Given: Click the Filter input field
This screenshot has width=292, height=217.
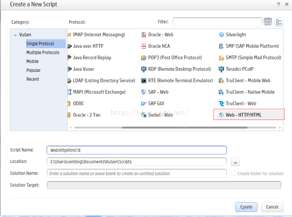Looking at the screenshot, I should coord(217,22).
